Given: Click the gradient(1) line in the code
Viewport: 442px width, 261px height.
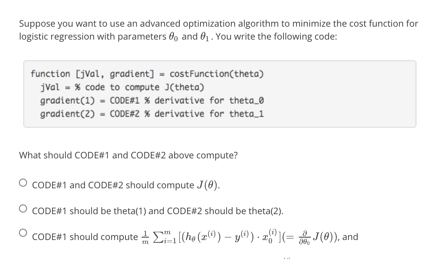Looking at the screenshot, I should (152, 101).
